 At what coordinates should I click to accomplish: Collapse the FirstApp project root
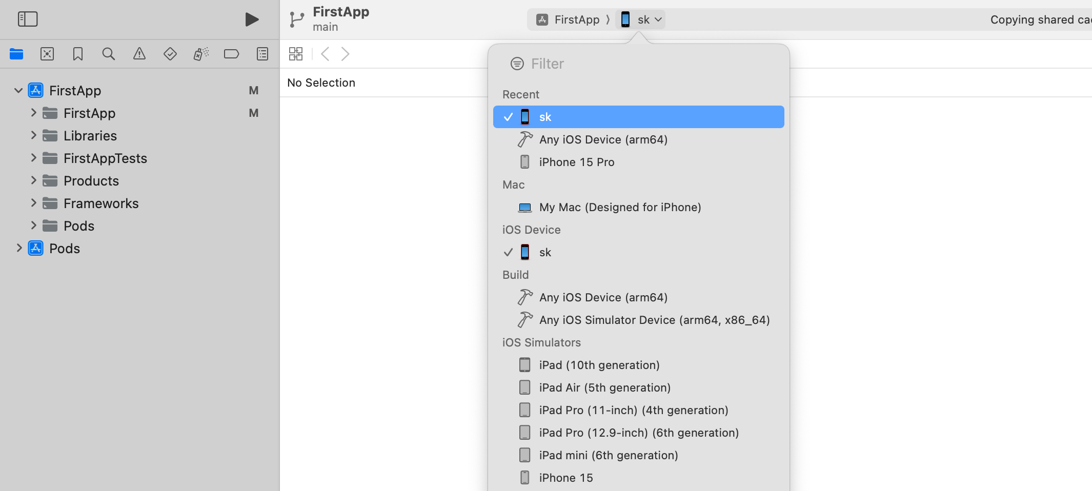(18, 91)
